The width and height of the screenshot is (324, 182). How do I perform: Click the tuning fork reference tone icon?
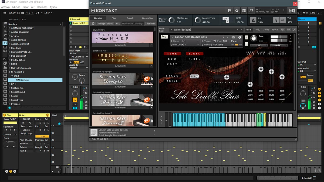click(276, 20)
